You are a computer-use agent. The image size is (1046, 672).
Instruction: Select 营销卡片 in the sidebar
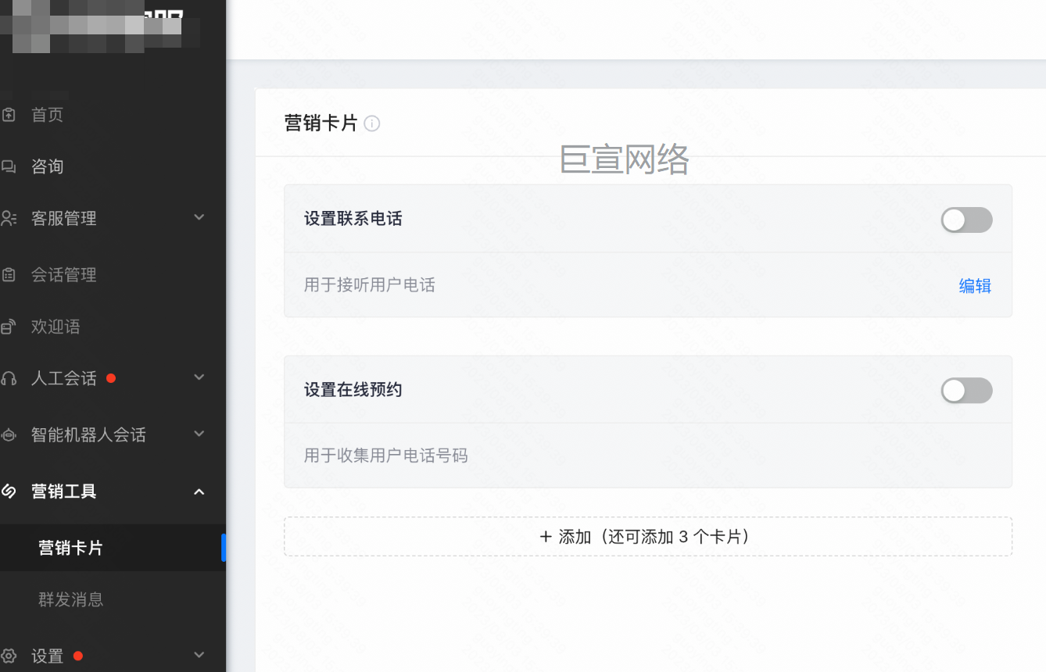(71, 548)
